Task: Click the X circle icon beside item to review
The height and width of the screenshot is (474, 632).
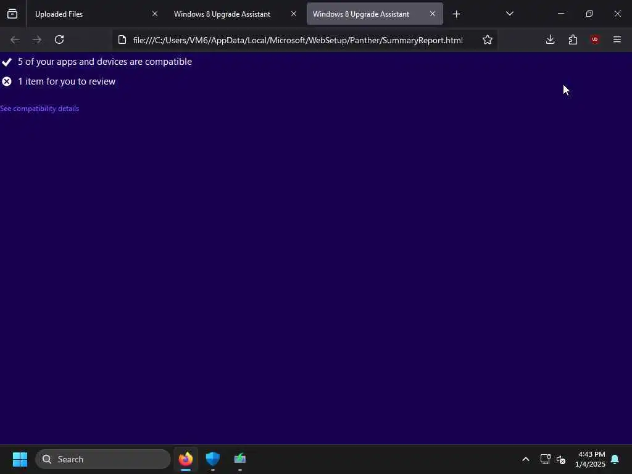Action: click(7, 82)
